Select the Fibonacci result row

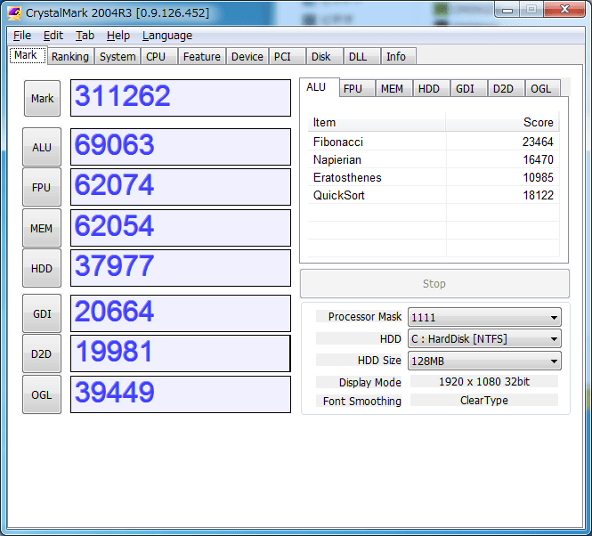[x=434, y=142]
